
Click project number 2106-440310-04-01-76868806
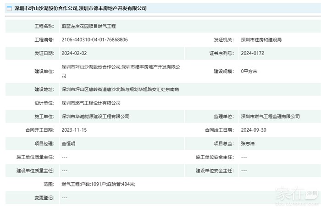click(x=94, y=39)
